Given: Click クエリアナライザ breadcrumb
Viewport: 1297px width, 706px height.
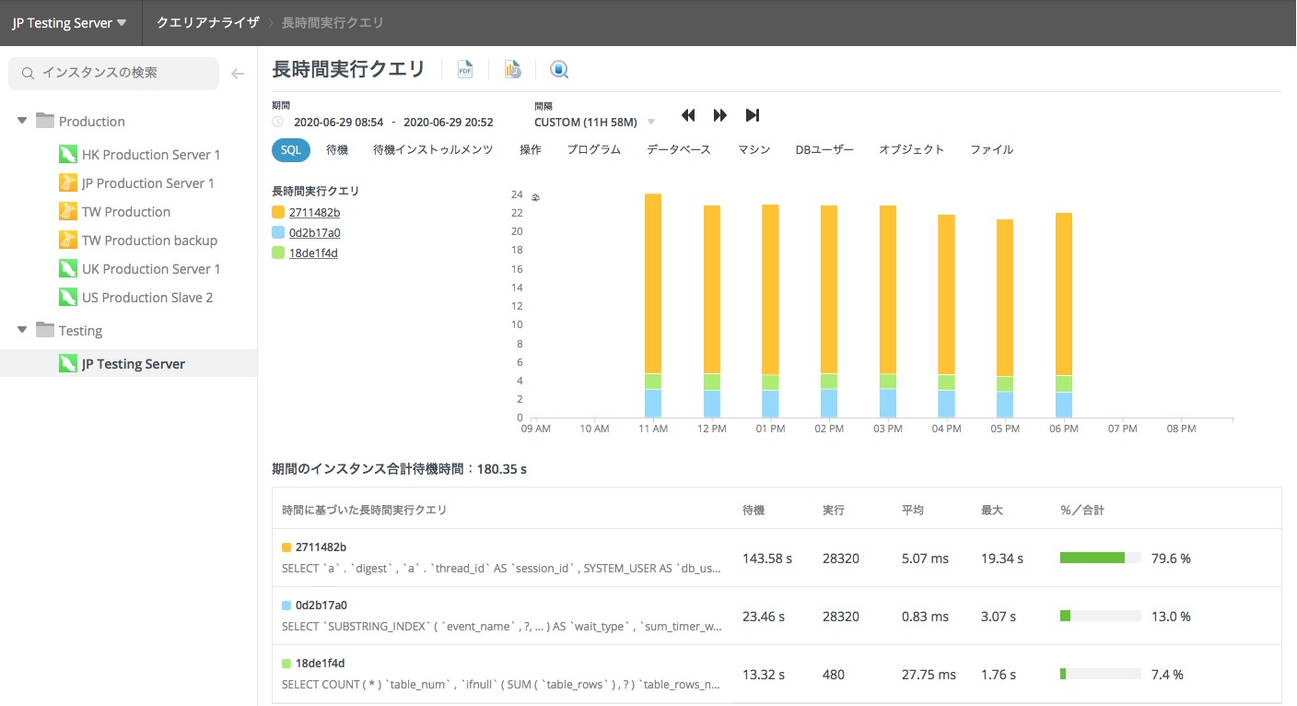Looking at the screenshot, I should 208,23.
